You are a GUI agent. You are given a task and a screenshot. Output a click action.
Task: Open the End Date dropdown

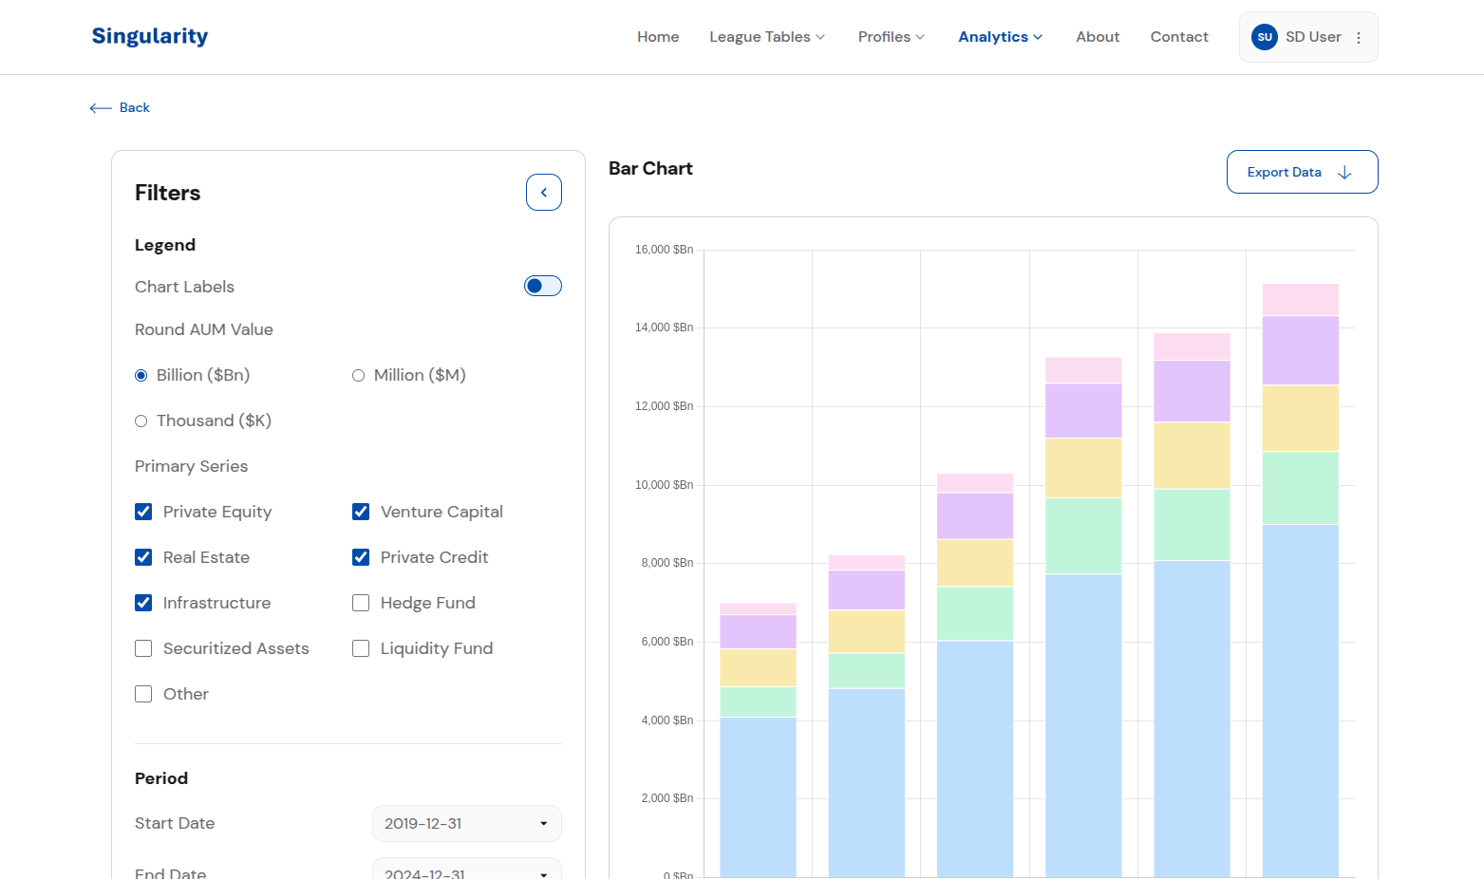(x=466, y=871)
